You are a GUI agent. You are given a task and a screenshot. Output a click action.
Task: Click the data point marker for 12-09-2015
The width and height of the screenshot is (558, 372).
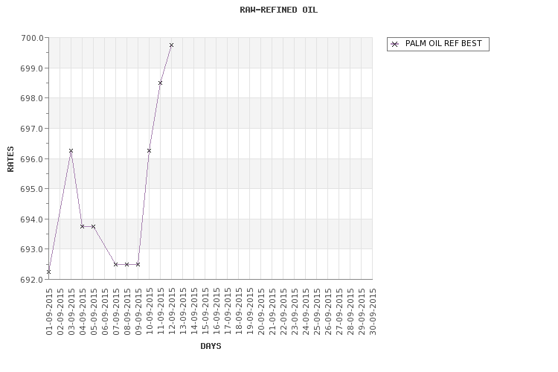(171, 45)
